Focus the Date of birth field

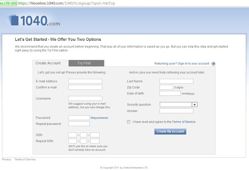[170, 94]
